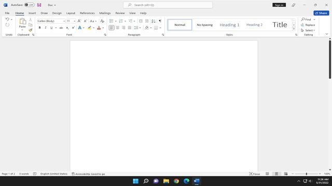Screen dimensions: 332x186
Task: Click the Paste clipboard icon
Action: (22, 22)
